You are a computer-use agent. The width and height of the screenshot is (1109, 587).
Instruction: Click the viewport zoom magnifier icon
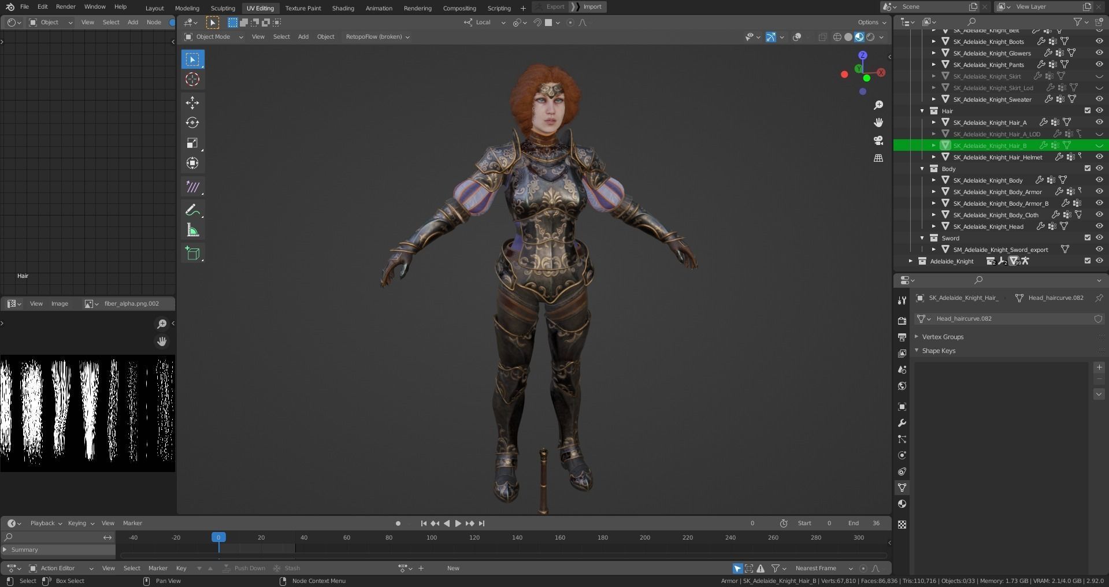click(878, 105)
